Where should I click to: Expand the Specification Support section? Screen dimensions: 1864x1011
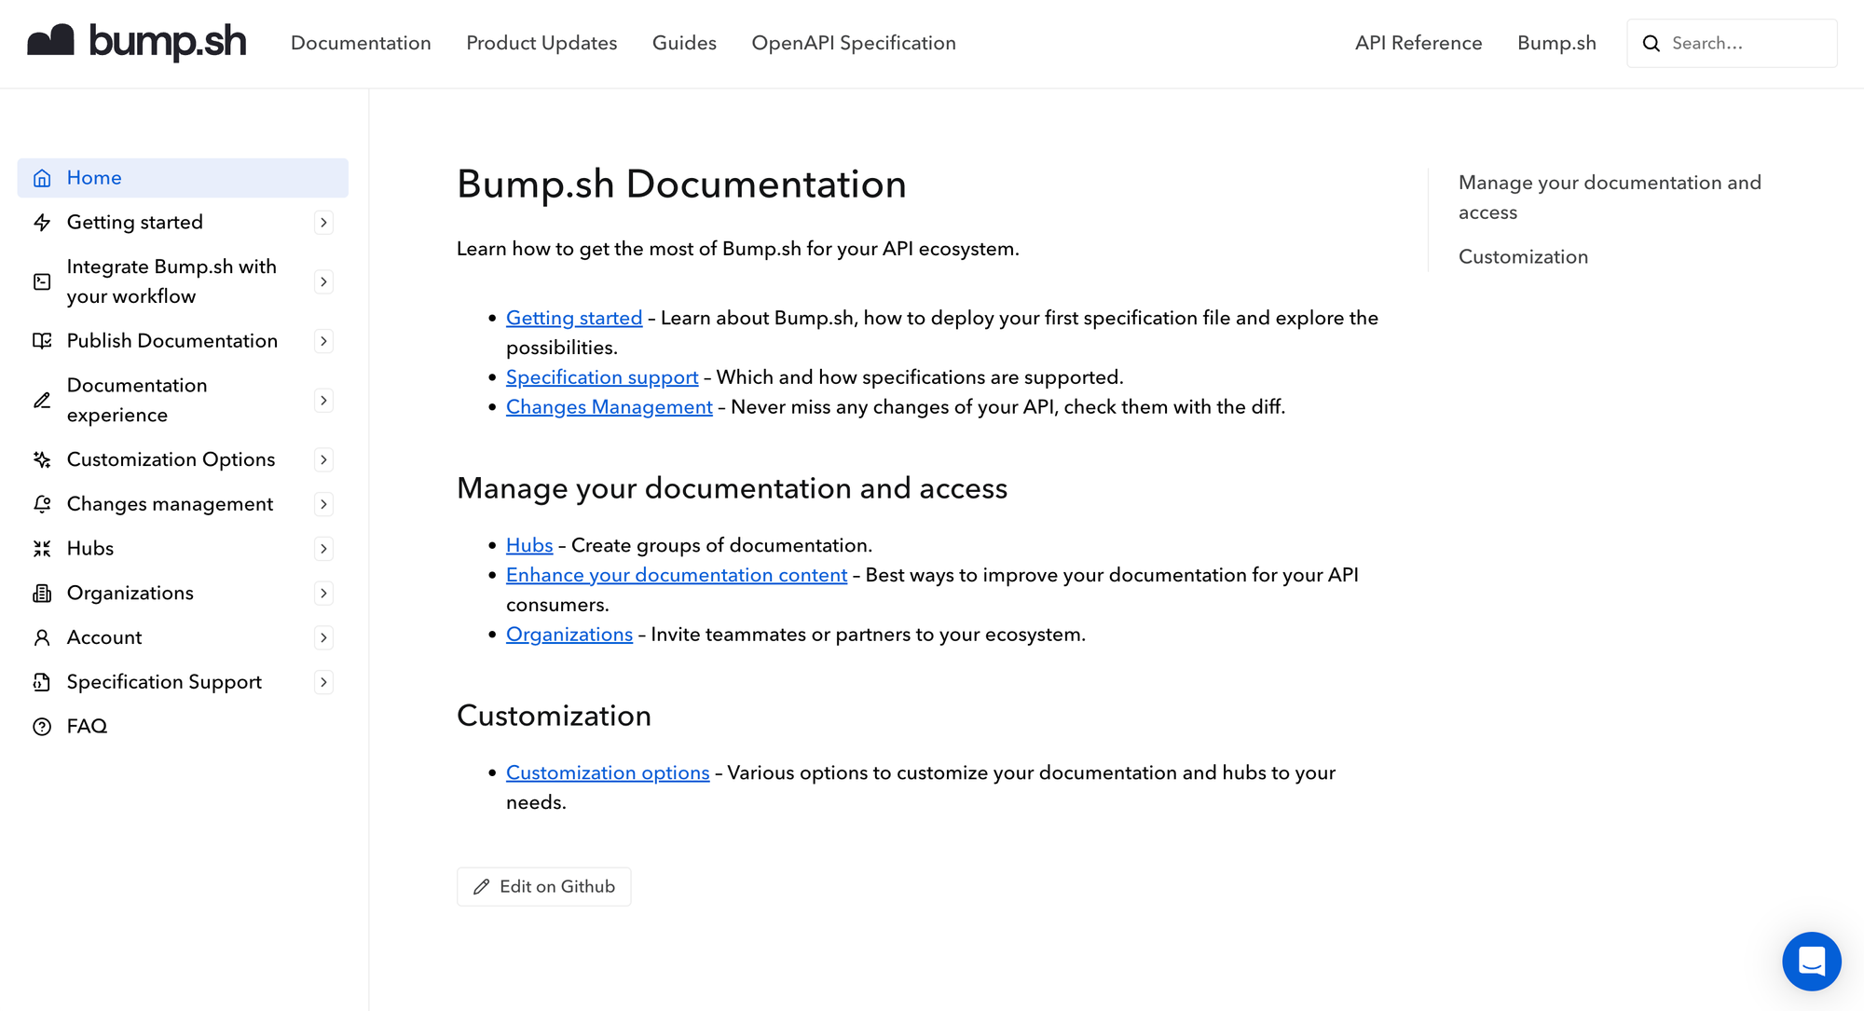pos(323,682)
